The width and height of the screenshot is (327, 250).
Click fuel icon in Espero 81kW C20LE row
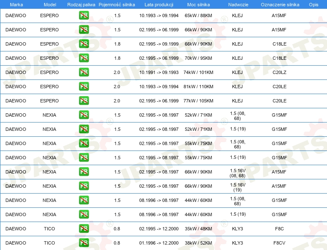(84, 86)
